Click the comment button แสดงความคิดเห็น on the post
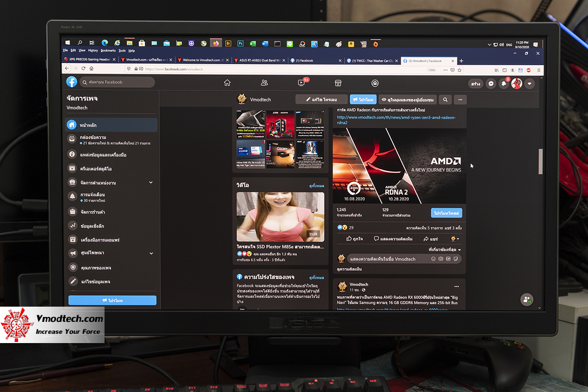 tap(393, 239)
